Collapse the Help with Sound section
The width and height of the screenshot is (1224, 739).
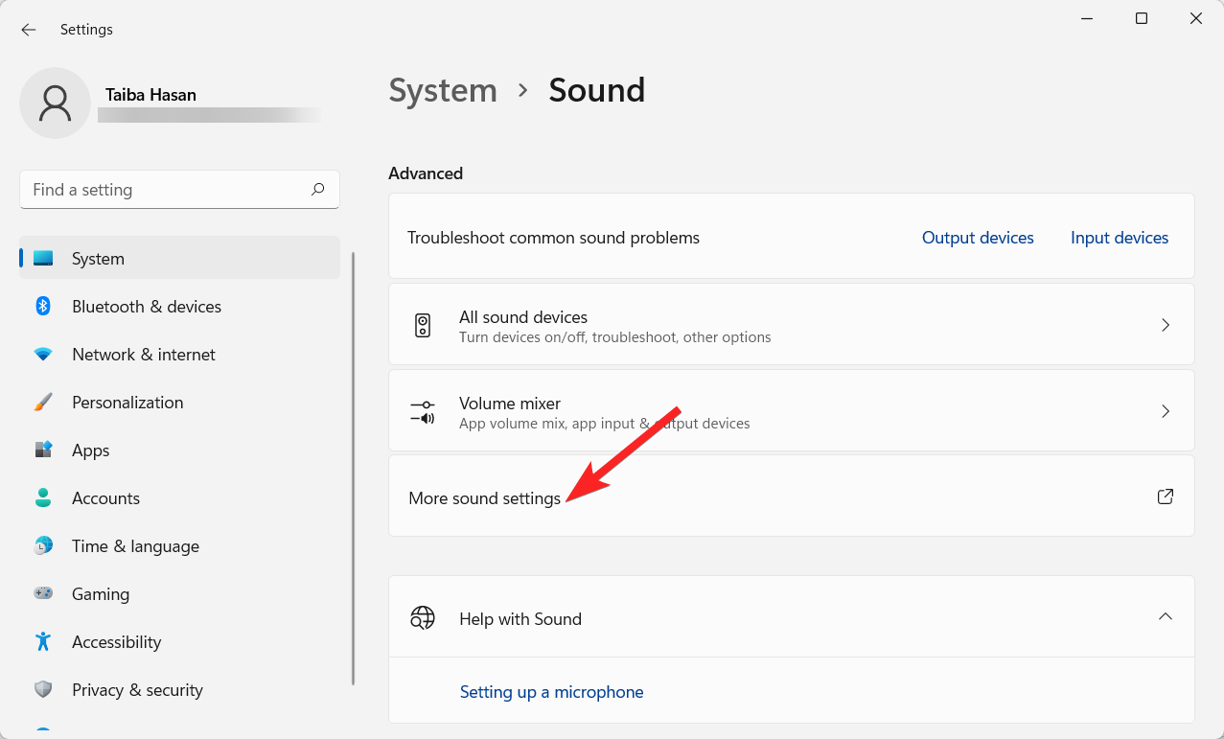pyautogui.click(x=1166, y=616)
